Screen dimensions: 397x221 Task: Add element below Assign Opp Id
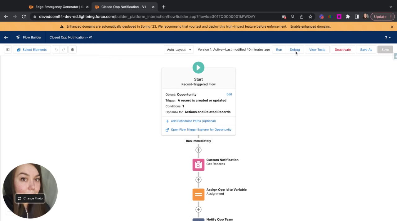point(198,210)
